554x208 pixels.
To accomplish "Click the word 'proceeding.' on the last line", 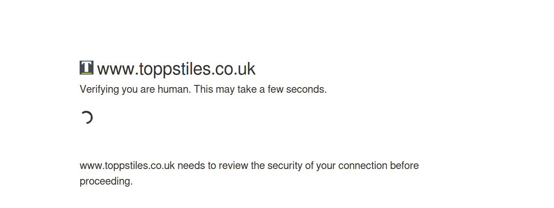I will click(106, 181).
